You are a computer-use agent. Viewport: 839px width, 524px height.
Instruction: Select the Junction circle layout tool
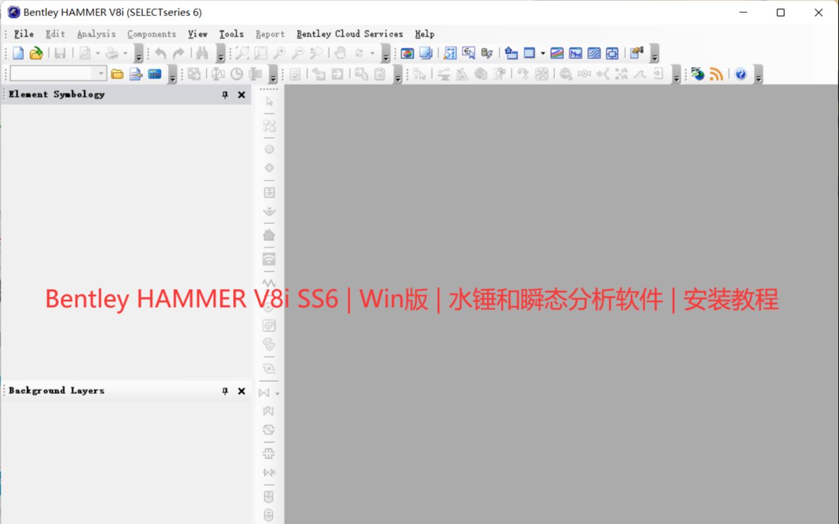[269, 149]
